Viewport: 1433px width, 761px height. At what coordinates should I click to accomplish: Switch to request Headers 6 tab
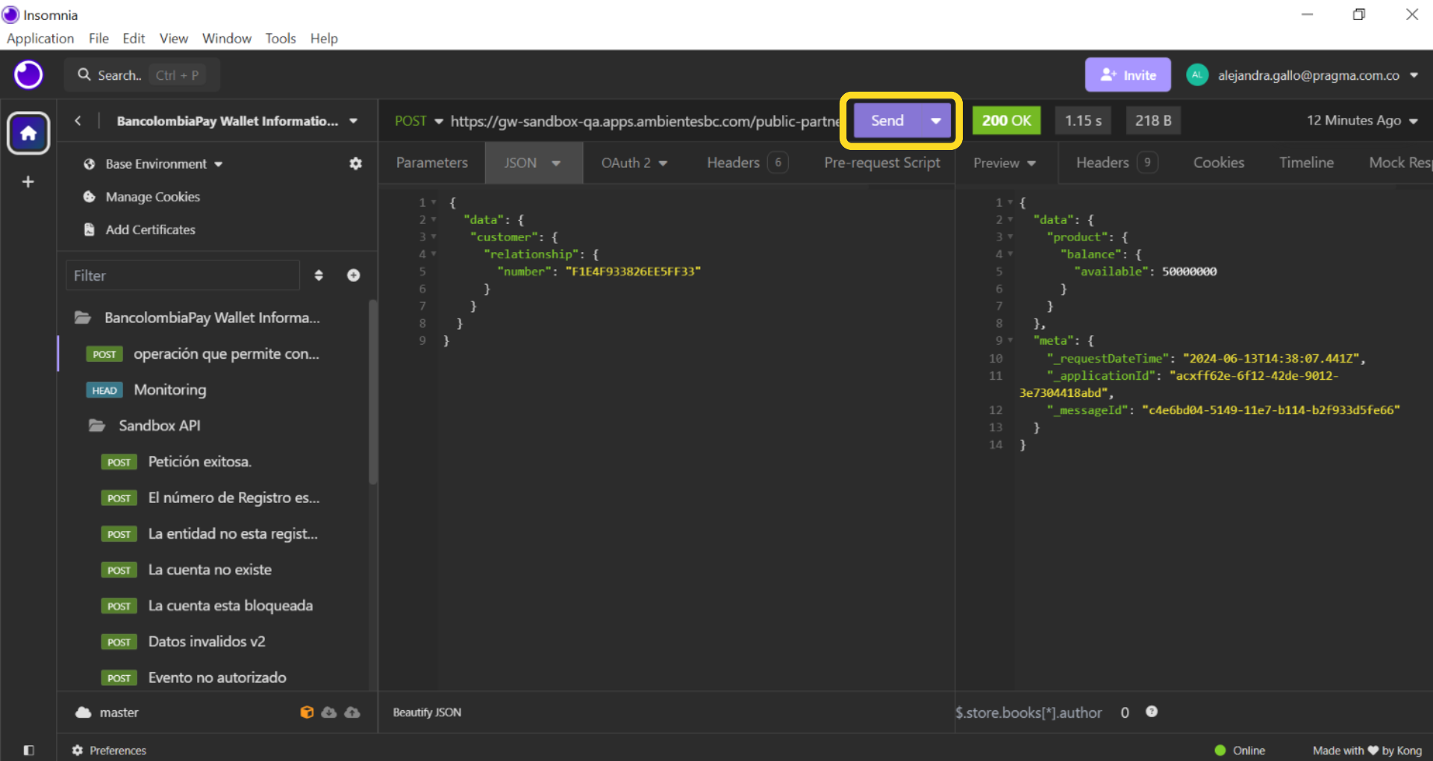pyautogui.click(x=747, y=163)
